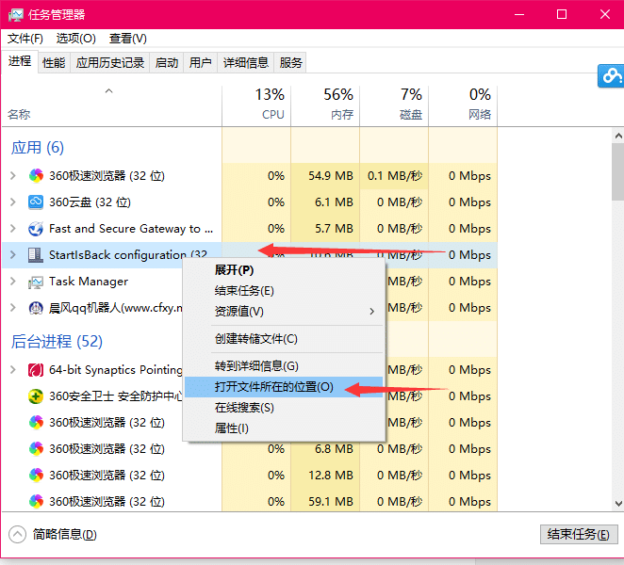
Task: Click the 简略信息(D) link
Action: [64, 534]
